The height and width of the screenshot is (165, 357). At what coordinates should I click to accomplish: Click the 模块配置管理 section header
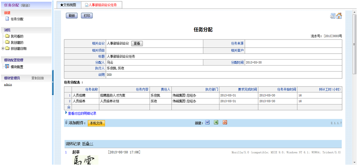(x=14, y=60)
